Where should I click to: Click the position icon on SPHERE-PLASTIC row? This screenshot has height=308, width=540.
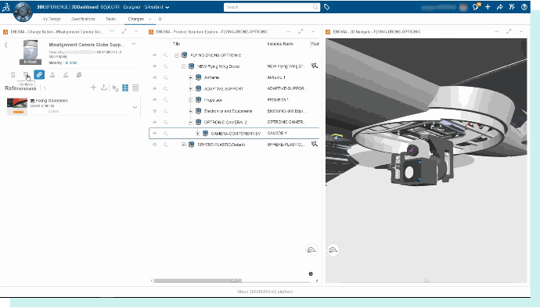315,144
